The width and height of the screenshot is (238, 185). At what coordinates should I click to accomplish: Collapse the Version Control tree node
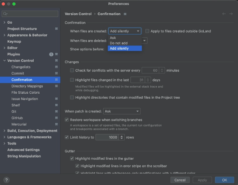click(4, 61)
